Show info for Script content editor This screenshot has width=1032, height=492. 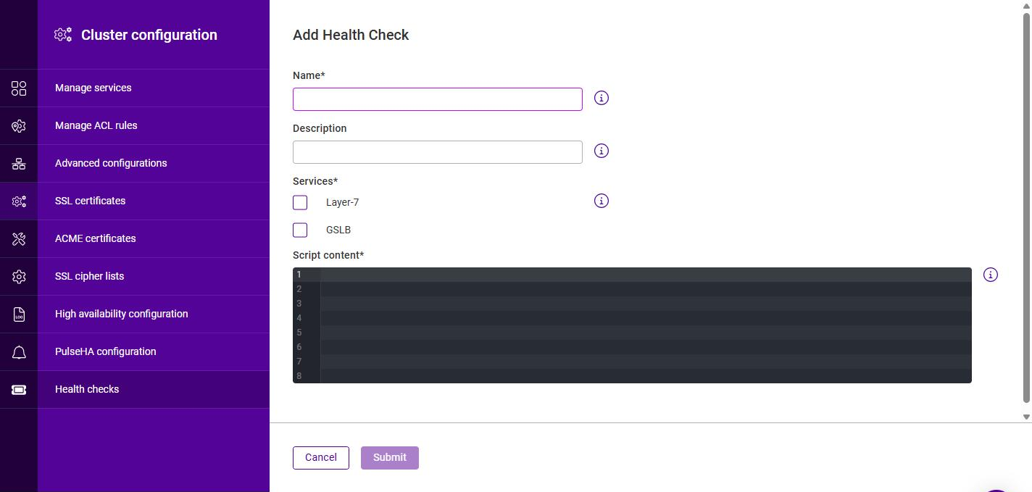point(990,275)
